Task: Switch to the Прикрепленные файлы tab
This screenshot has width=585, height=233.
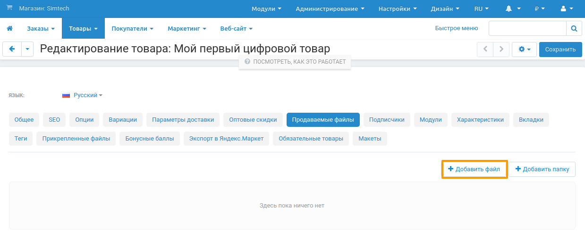Action: click(76, 139)
